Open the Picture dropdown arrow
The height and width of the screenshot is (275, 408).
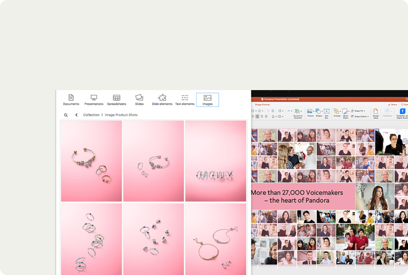[314, 111]
